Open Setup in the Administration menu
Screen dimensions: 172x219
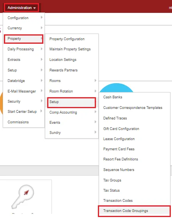(x=24, y=70)
